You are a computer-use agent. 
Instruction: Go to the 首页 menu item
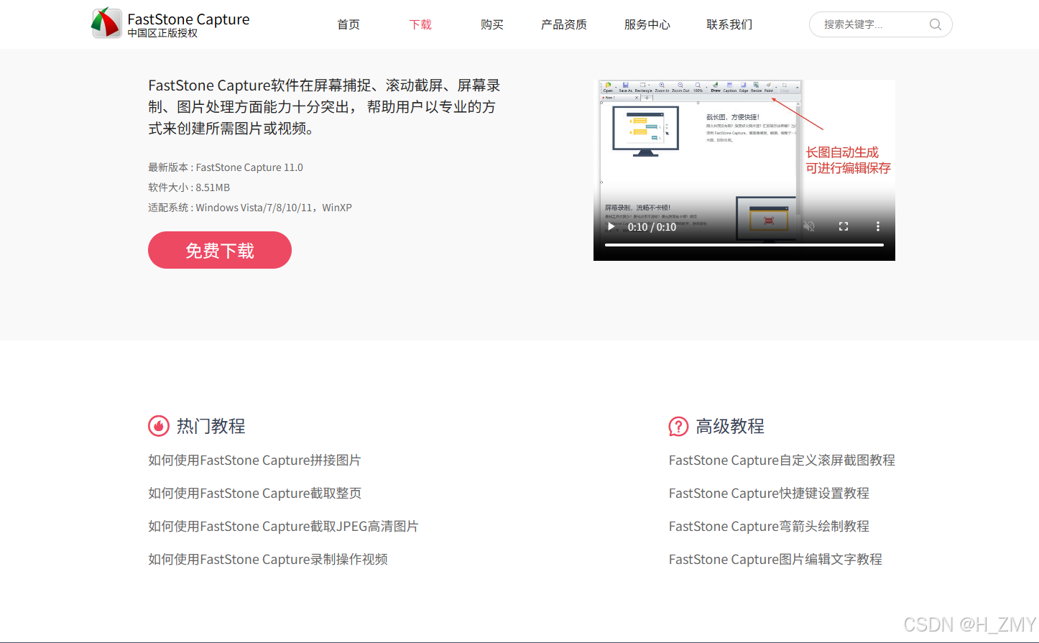[x=348, y=24]
